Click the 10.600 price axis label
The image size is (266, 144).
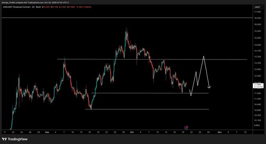pyautogui.click(x=257, y=110)
